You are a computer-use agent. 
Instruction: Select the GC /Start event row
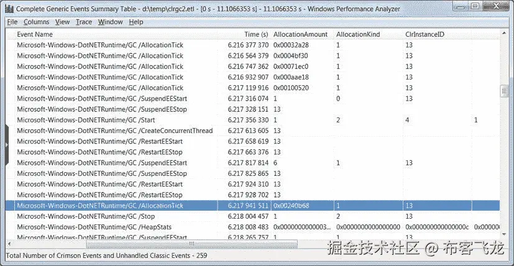coord(252,120)
